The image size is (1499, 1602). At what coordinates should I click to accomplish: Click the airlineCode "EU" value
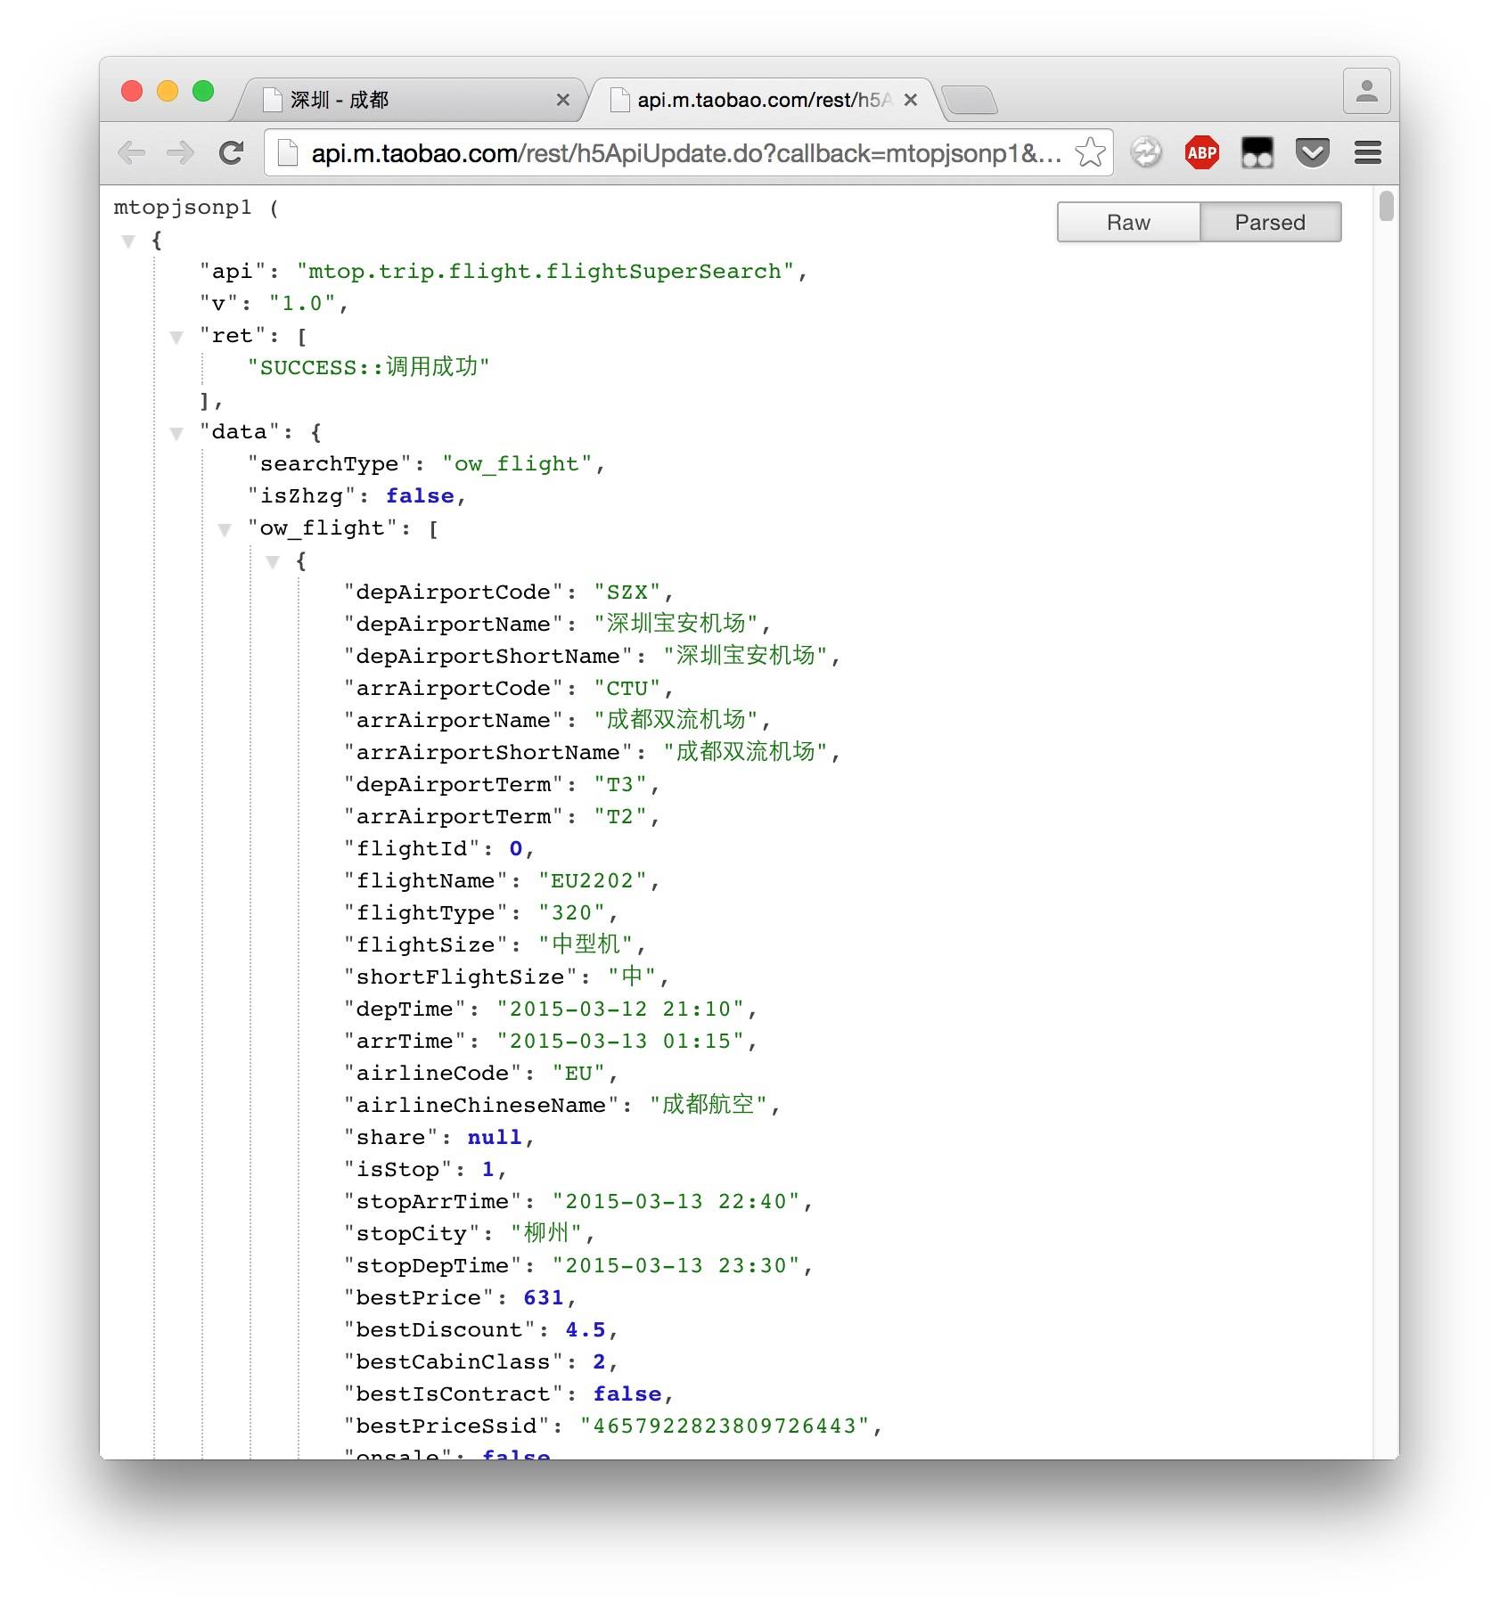(578, 1074)
